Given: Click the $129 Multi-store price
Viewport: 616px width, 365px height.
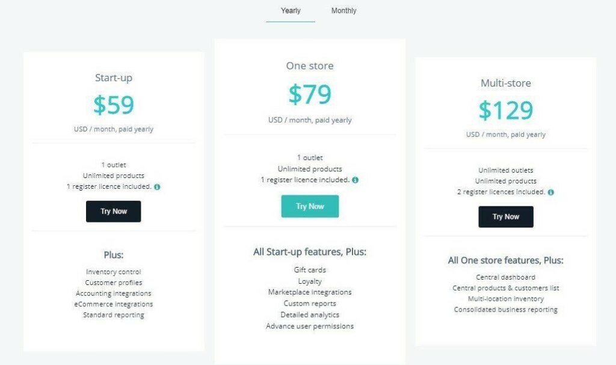Looking at the screenshot, I should [506, 110].
